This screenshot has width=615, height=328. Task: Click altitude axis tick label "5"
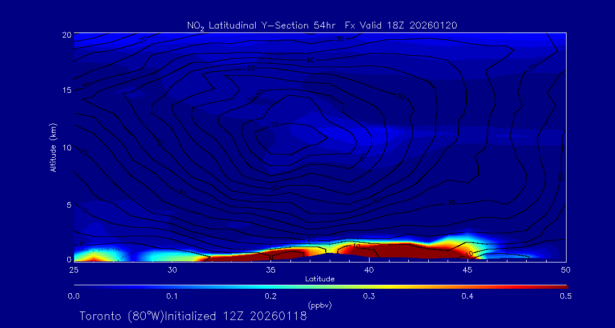(x=68, y=205)
